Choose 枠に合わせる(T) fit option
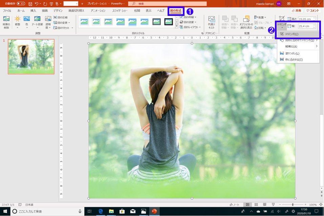Image resolution: width=324 pixels, height=216 pixels. (x=298, y=59)
